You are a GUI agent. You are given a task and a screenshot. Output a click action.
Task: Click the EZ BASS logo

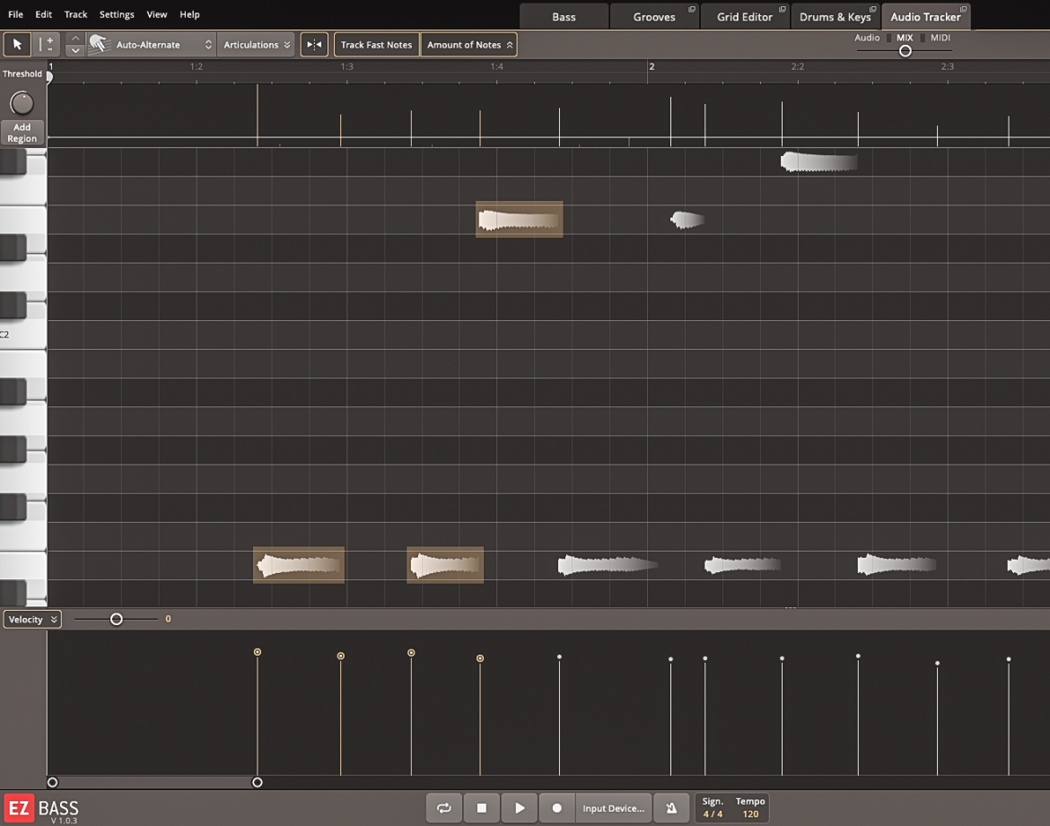coord(41,809)
